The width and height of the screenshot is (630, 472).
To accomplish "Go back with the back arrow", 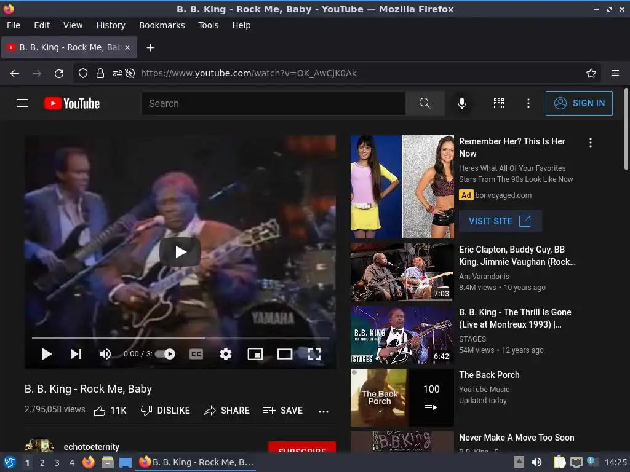I will click(15, 74).
